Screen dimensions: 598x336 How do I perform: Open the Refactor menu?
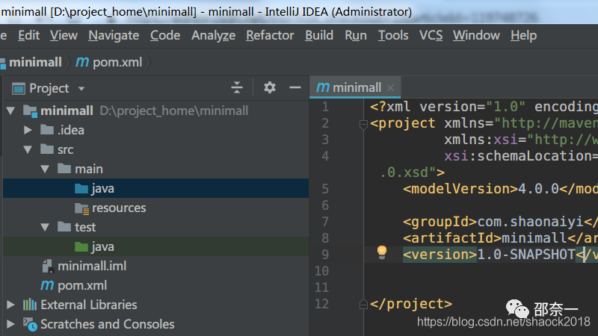point(270,35)
